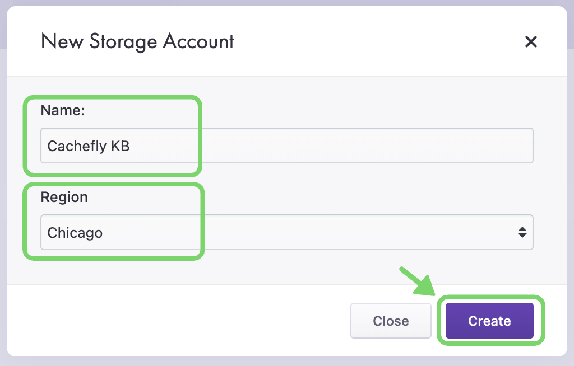Click the "Cachefly KB" text in Name field
The width and height of the screenshot is (574, 366).
(89, 147)
